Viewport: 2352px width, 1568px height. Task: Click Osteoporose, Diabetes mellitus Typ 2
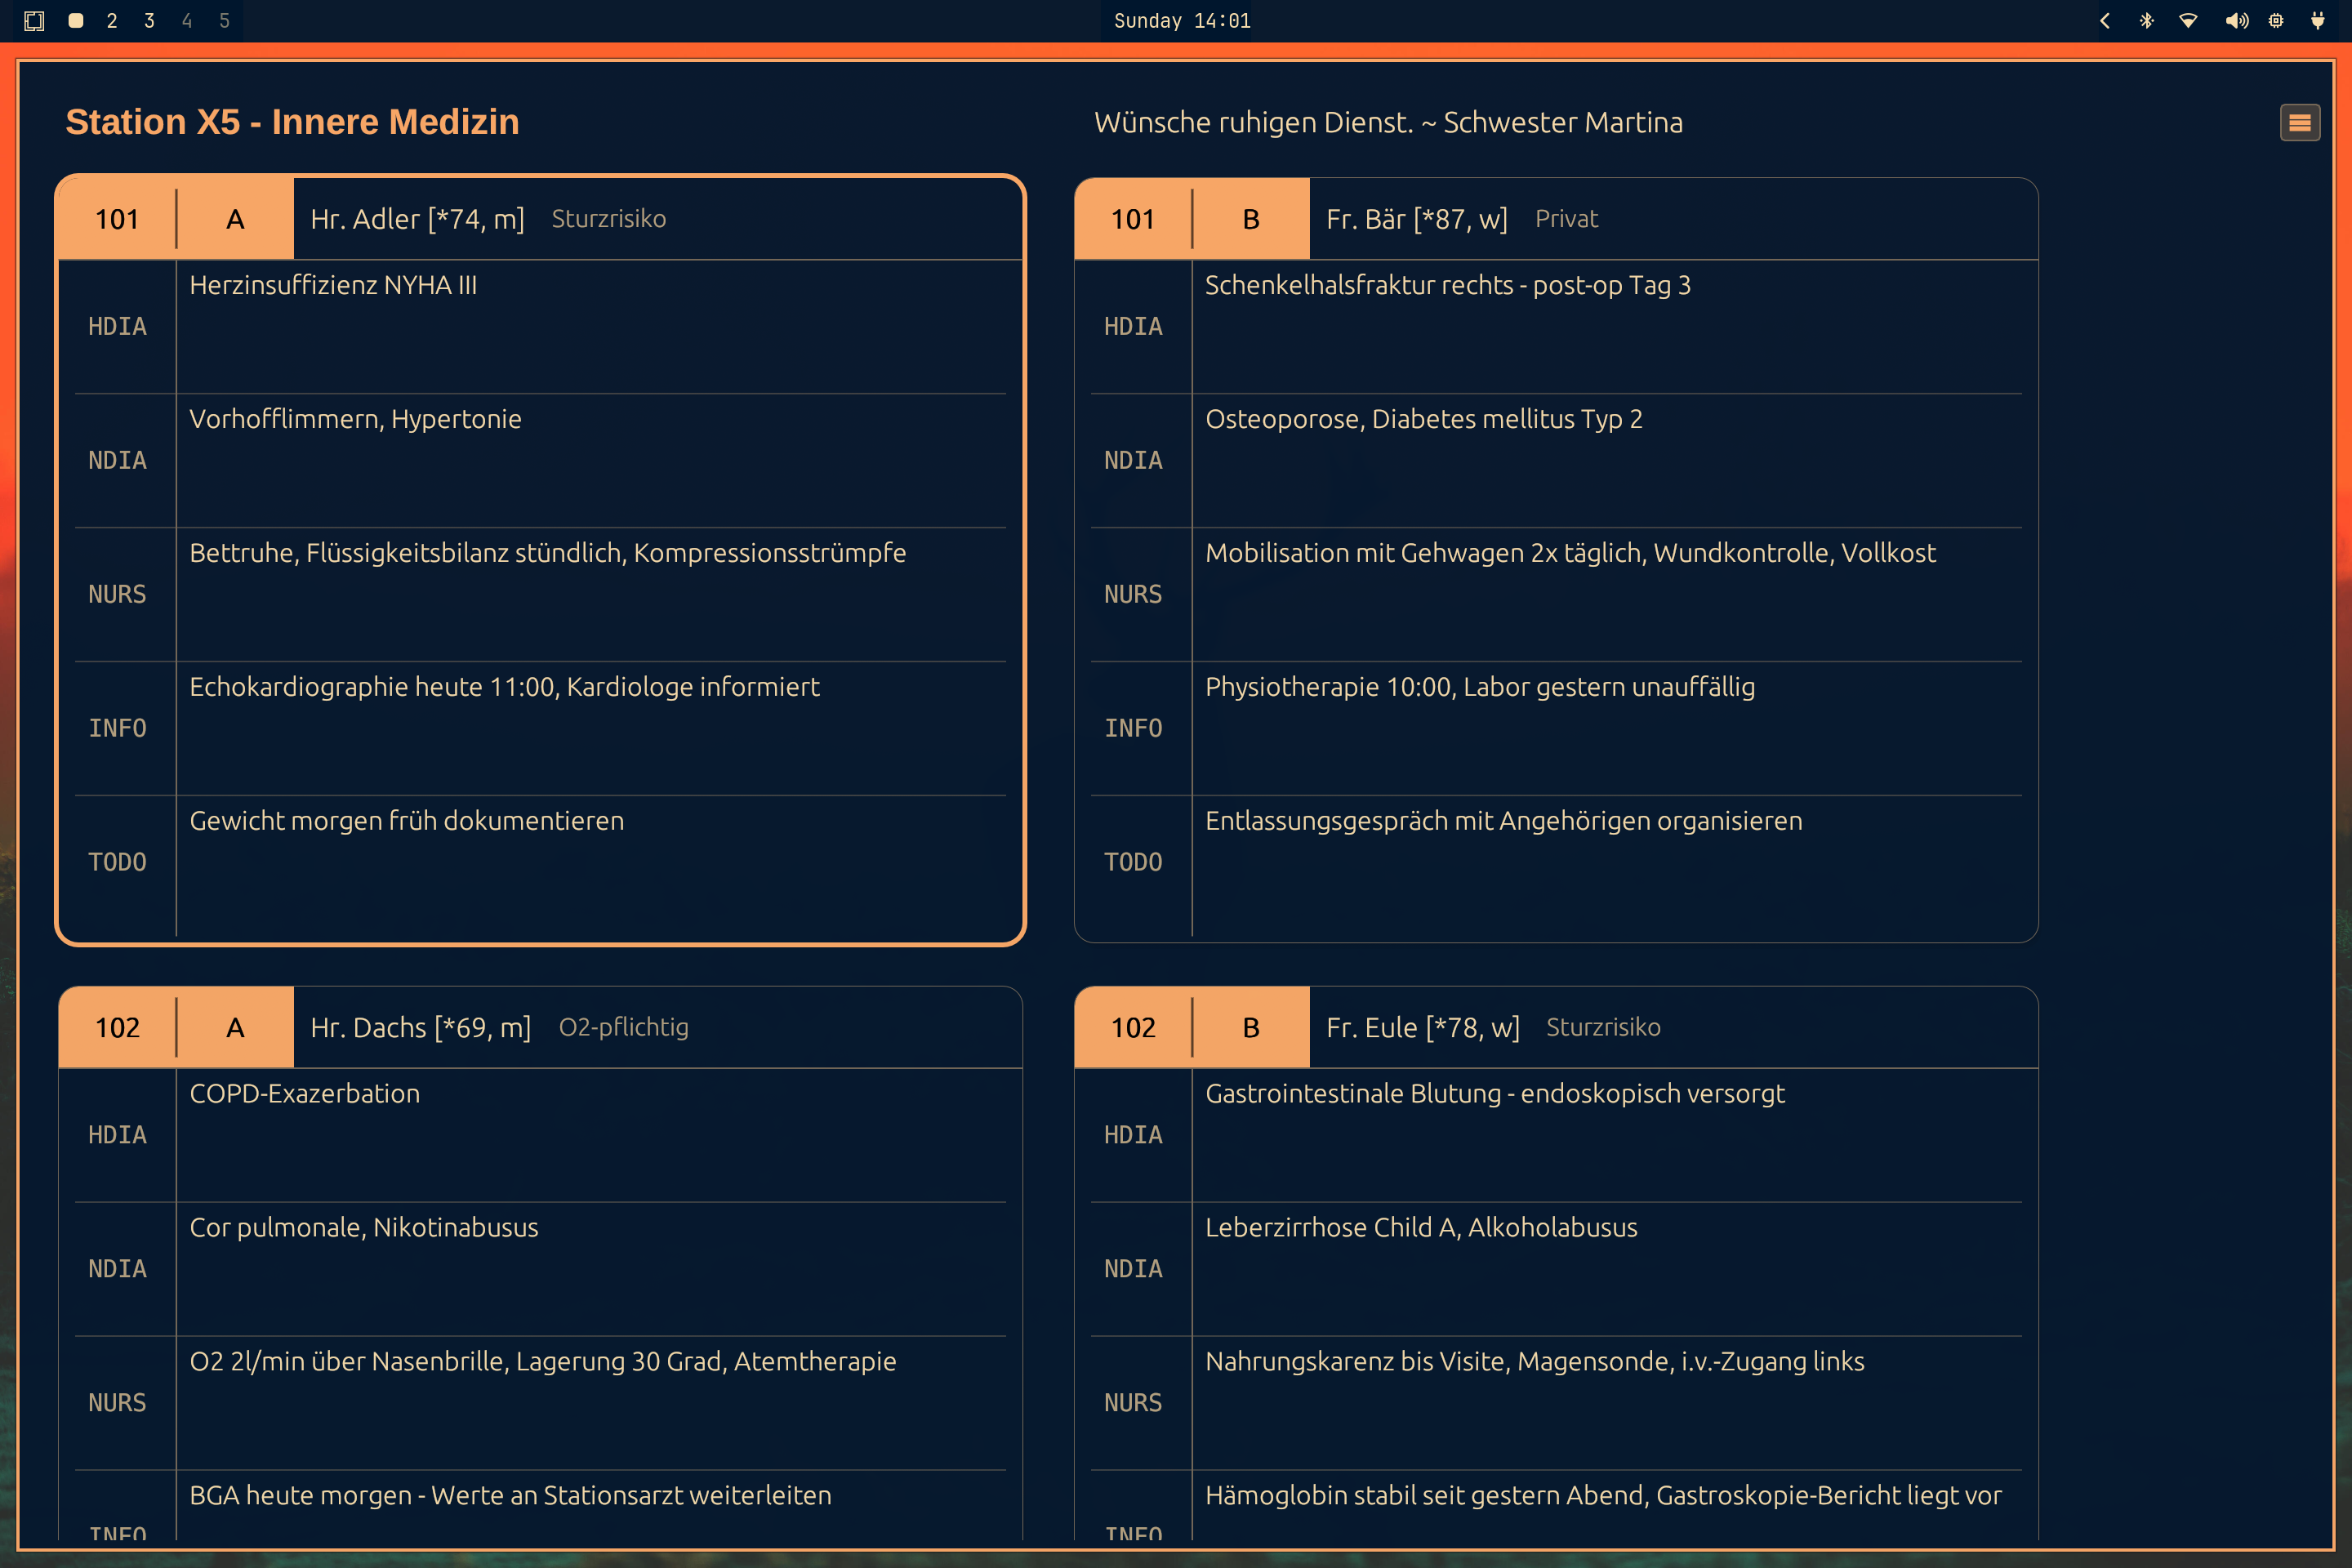[1424, 419]
